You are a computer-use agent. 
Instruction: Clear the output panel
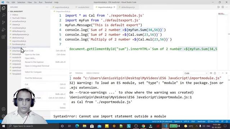coord(211,73)
